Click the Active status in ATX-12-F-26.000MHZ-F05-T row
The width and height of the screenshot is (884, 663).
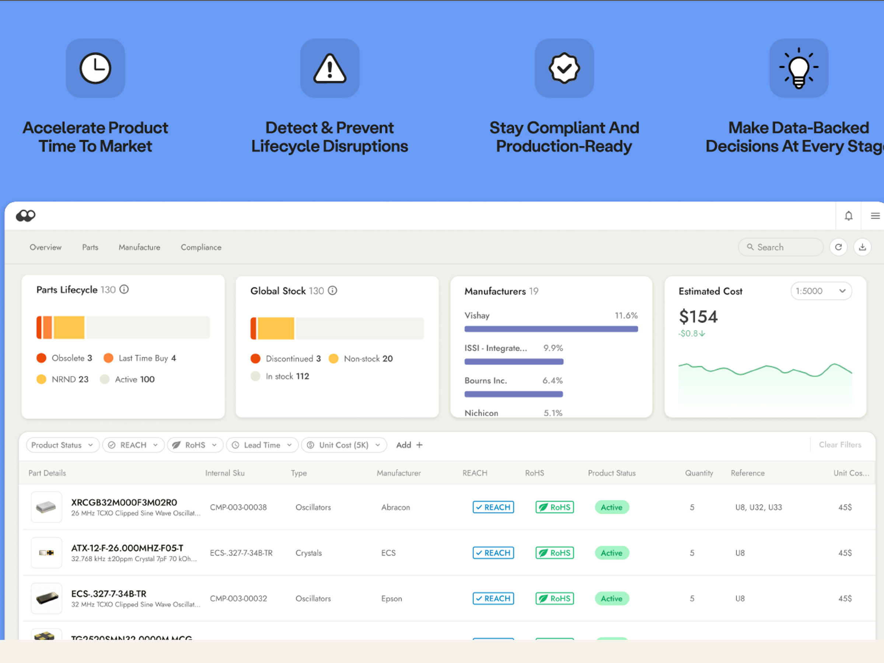click(x=612, y=553)
